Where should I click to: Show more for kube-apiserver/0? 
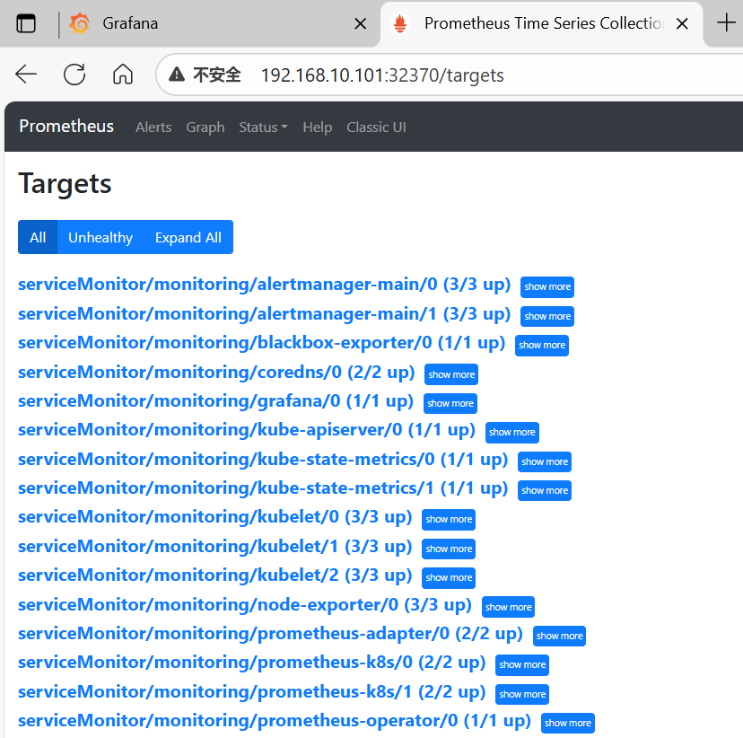(511, 432)
